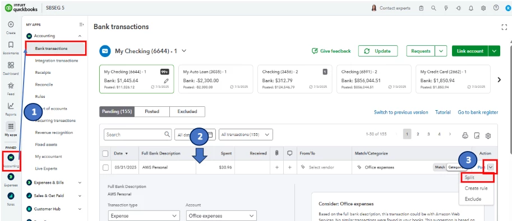
Task: Open Reports in the left rail
Action: pos(11,106)
